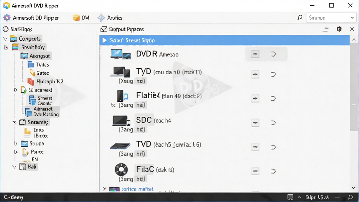Click the FilaC row curved-arrow icon
359x202 pixels.
point(273,171)
